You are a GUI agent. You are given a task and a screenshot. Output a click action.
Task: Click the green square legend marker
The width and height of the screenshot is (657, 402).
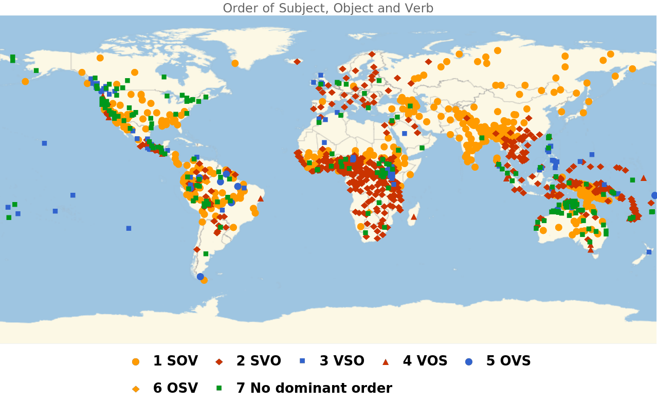[219, 388]
